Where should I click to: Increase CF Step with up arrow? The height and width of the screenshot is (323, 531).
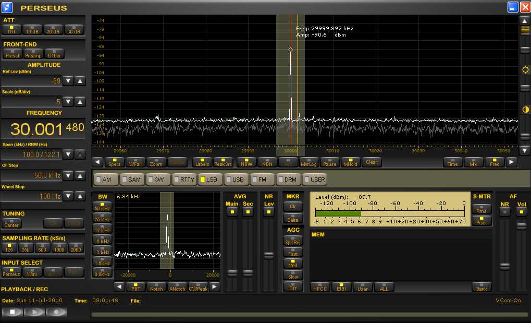[x=80, y=175]
